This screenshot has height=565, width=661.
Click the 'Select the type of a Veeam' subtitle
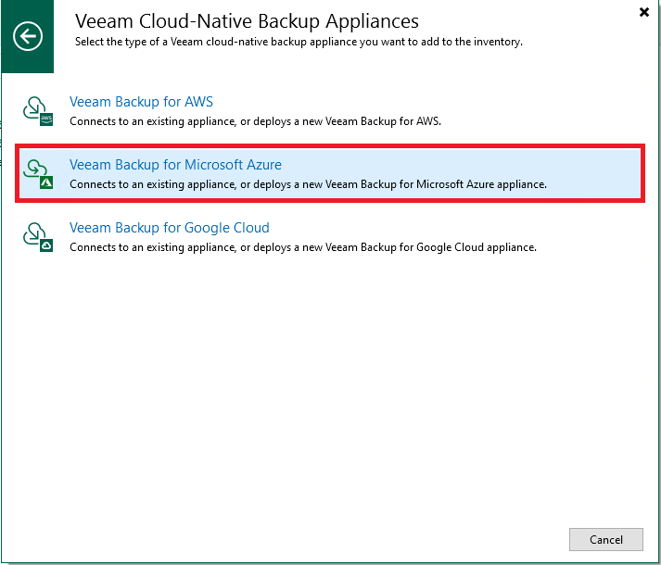pos(299,42)
